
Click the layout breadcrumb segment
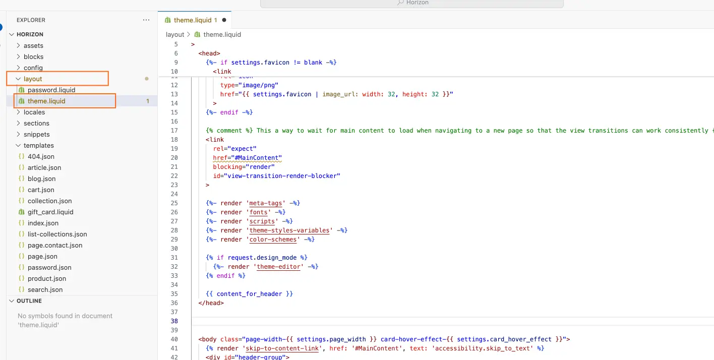click(x=175, y=35)
